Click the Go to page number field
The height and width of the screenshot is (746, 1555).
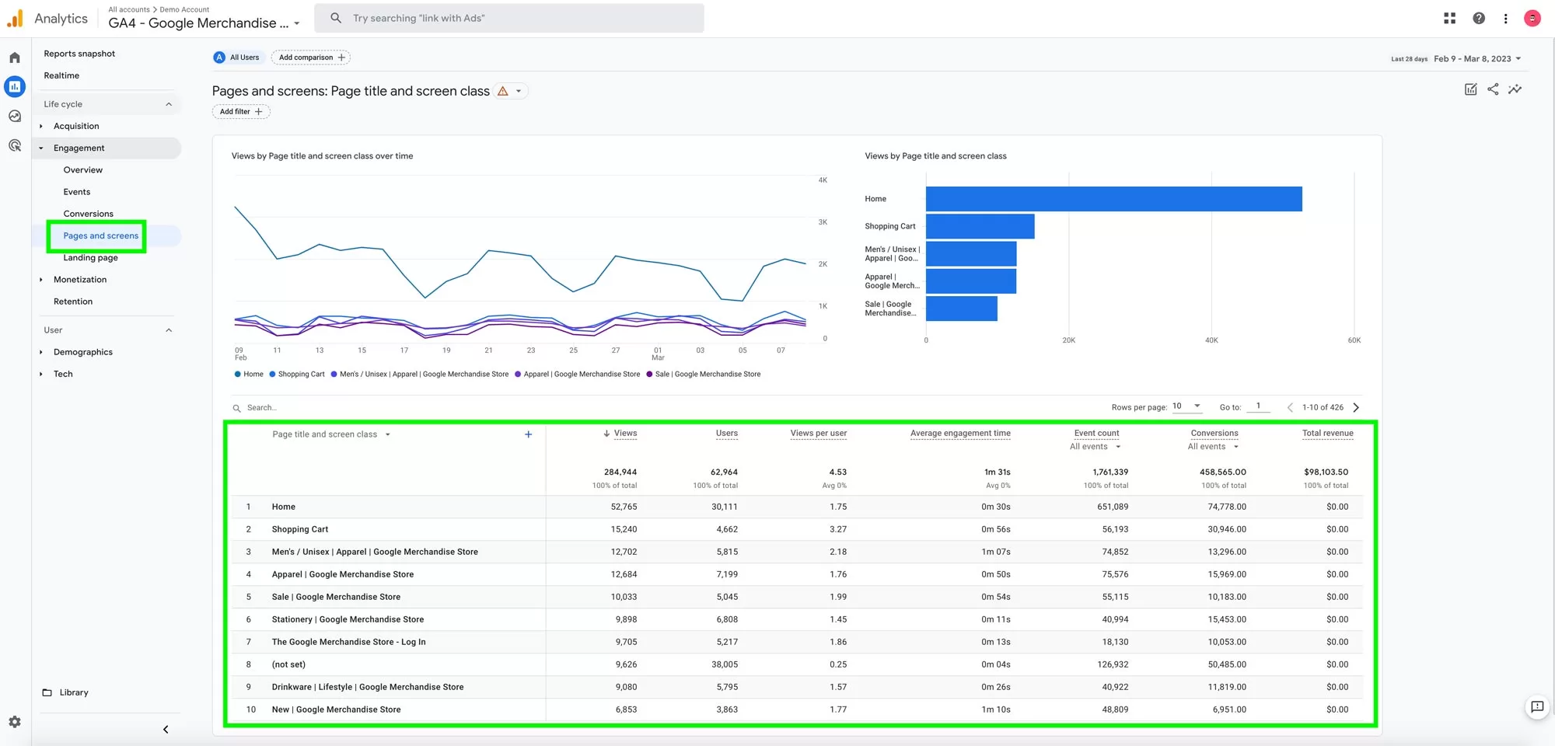tap(1258, 406)
